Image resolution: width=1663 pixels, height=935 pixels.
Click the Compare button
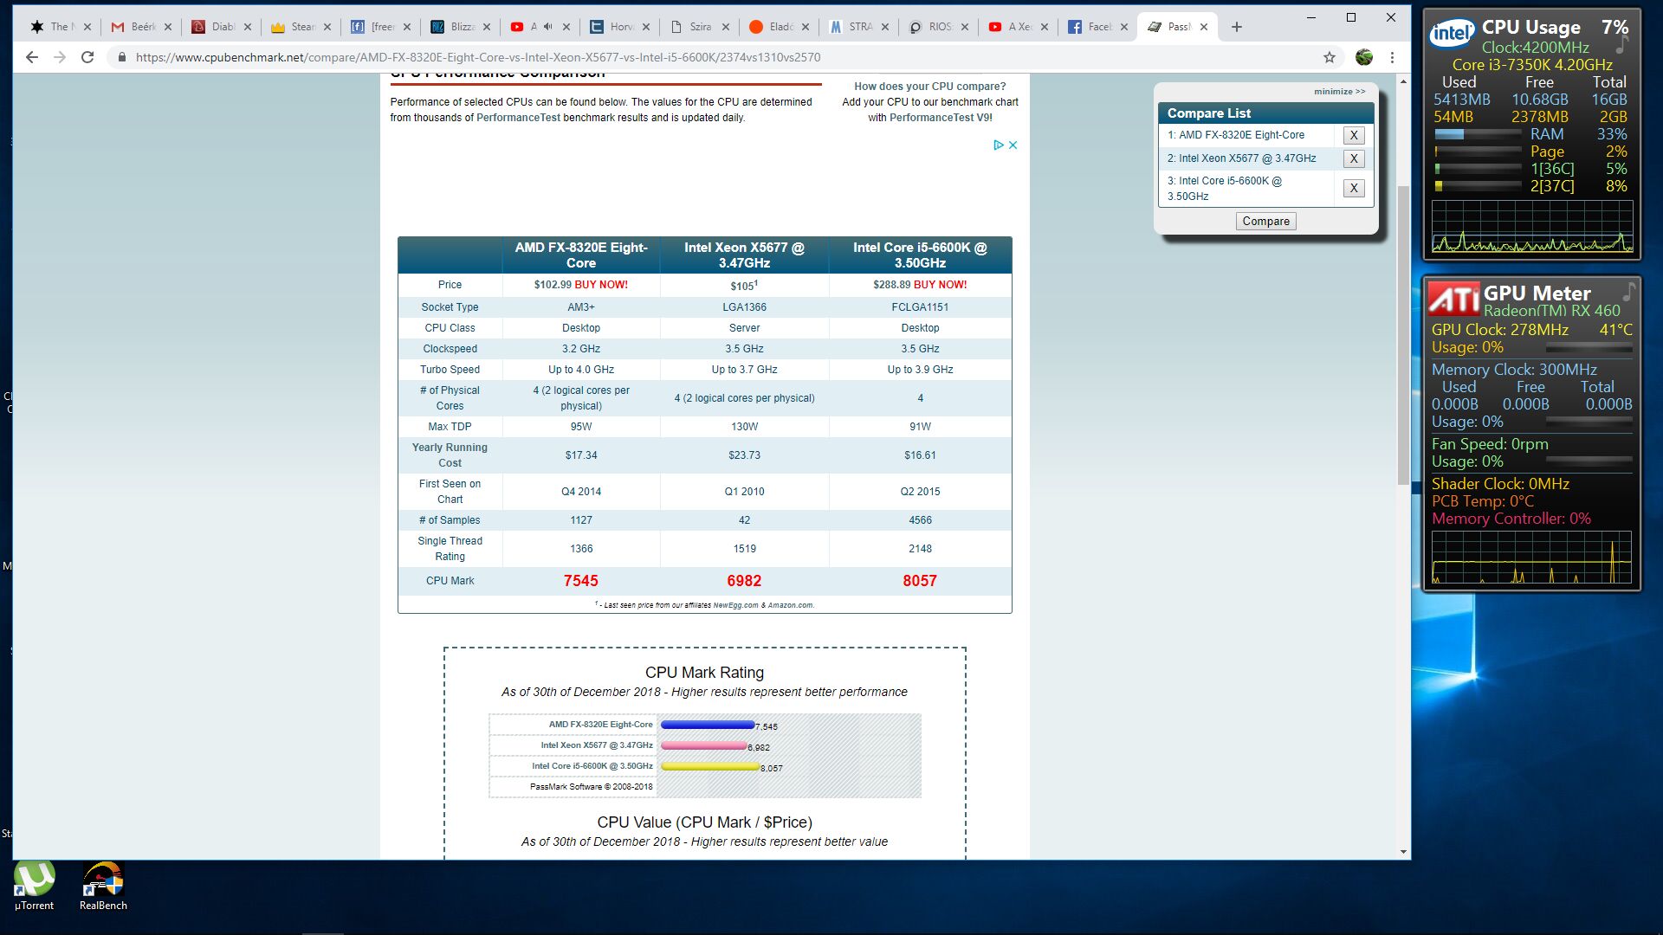point(1265,221)
